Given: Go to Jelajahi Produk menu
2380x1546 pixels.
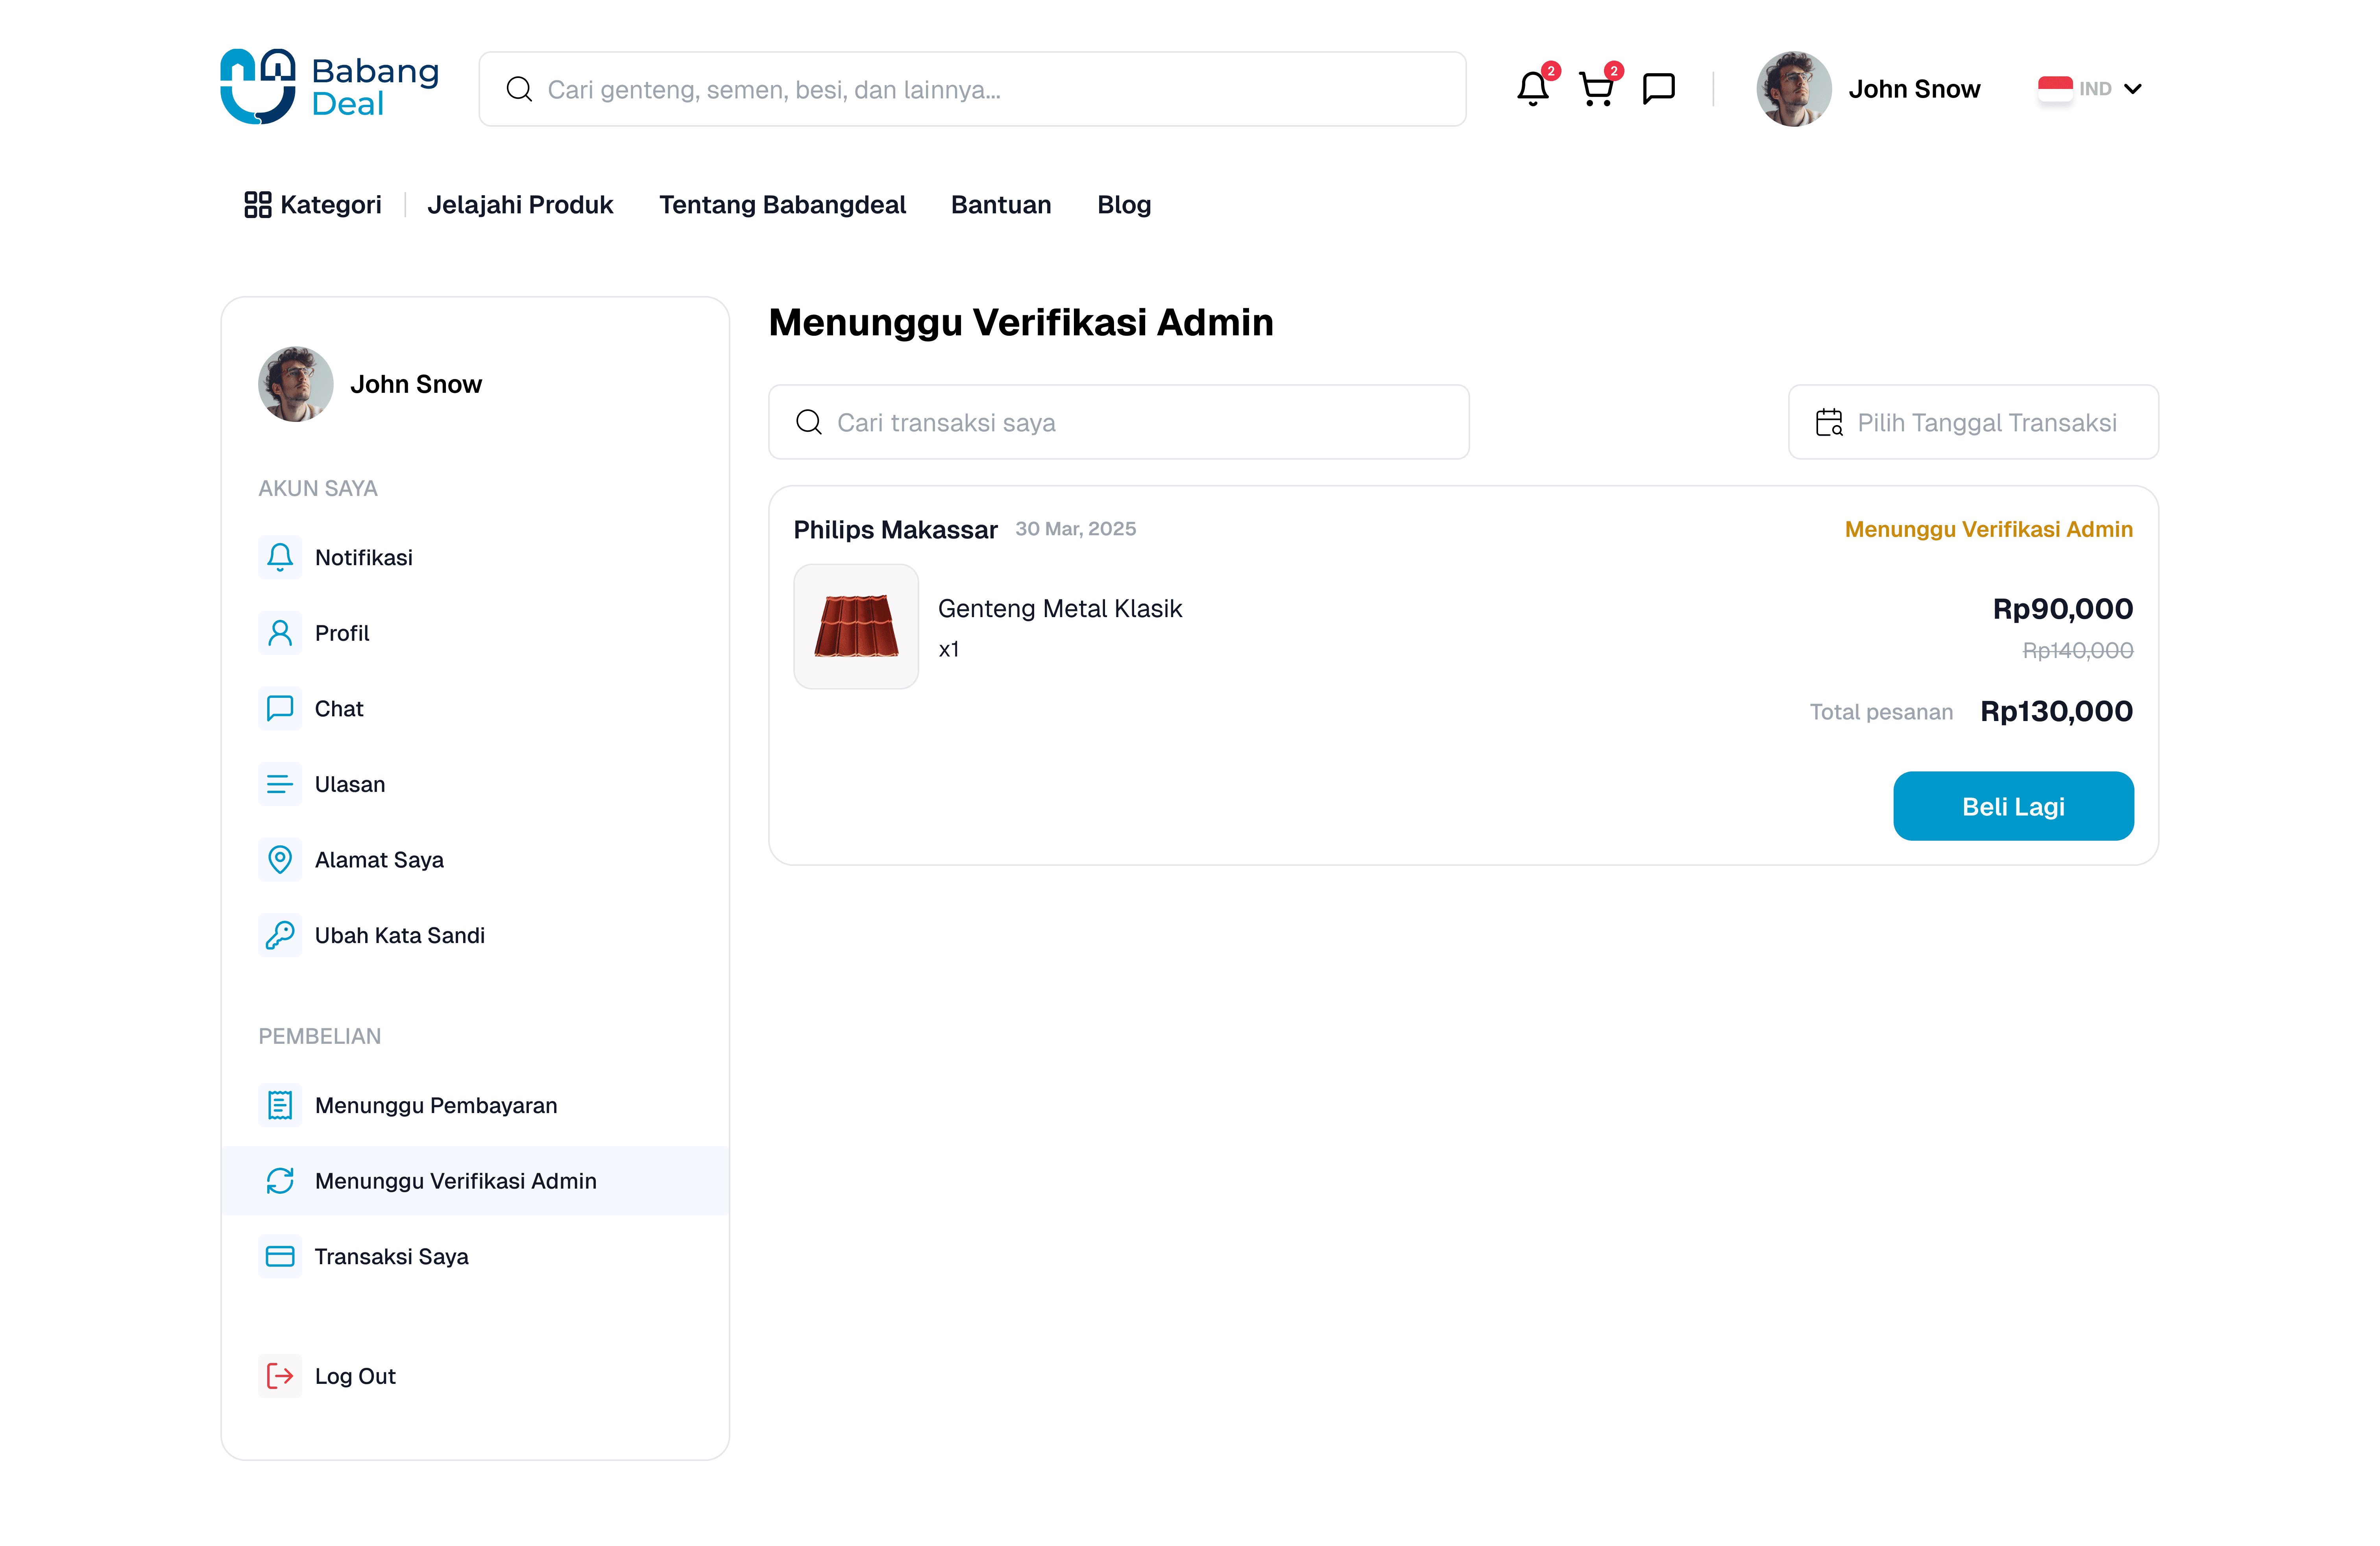Looking at the screenshot, I should click(x=520, y=205).
